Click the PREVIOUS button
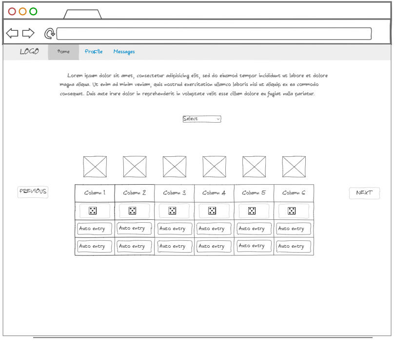Viewport: 395px width, 341px height. point(32,192)
